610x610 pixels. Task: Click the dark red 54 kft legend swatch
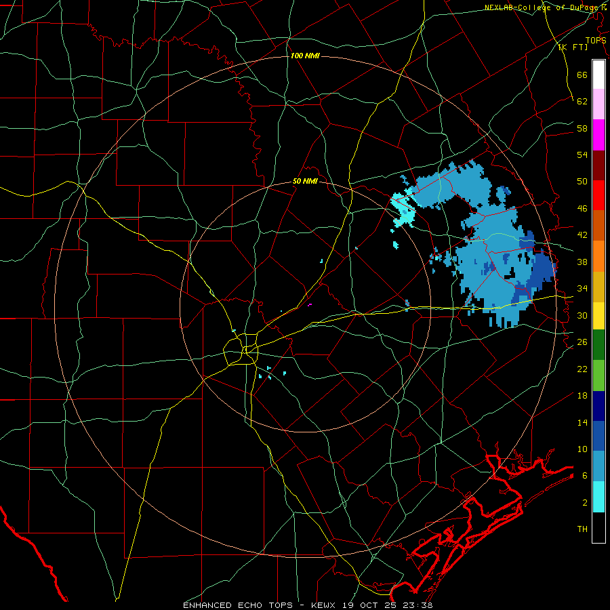coord(598,165)
